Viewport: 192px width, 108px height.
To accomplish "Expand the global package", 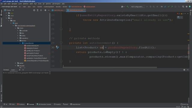I will pyautogui.click(x=16, y=63).
